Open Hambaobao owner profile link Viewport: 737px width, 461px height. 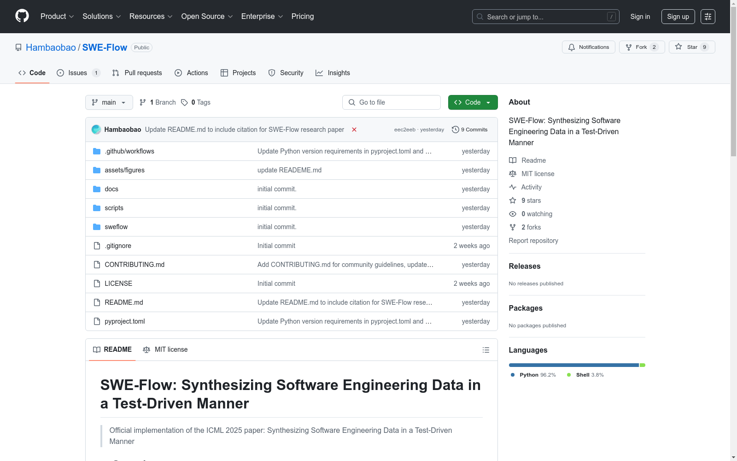click(51, 47)
